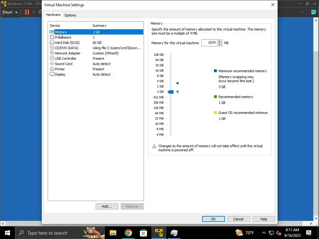
Task: Select the Network Adapter row
Action: point(96,53)
